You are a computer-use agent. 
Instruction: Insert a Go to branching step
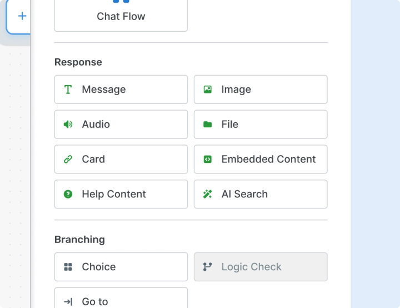[x=121, y=300]
